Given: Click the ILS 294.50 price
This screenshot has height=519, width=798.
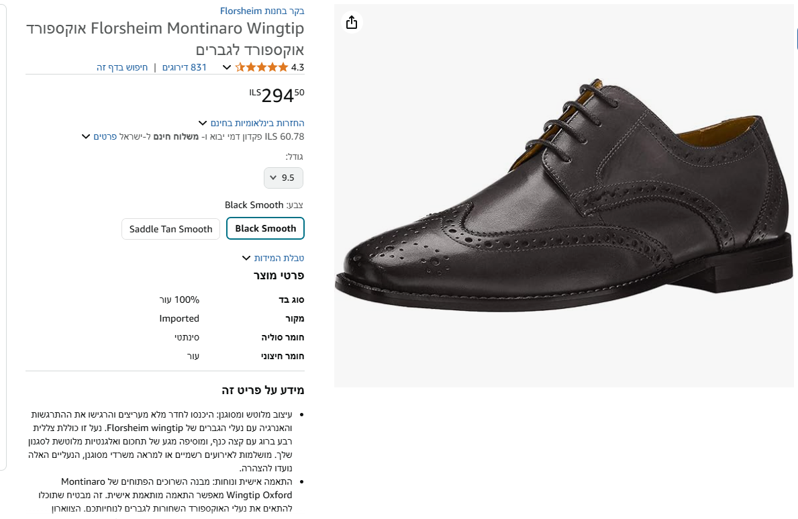Looking at the screenshot, I should click(277, 95).
